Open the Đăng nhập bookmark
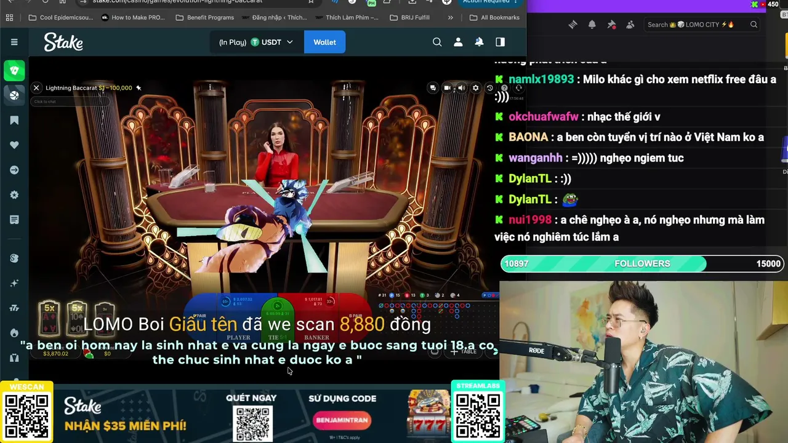This screenshot has width=788, height=443. pyautogui.click(x=273, y=17)
